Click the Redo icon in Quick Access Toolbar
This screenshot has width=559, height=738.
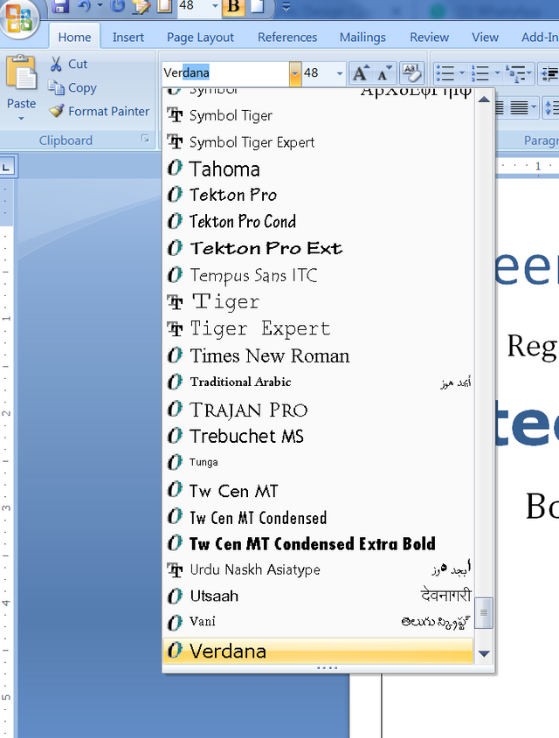pyautogui.click(x=118, y=6)
